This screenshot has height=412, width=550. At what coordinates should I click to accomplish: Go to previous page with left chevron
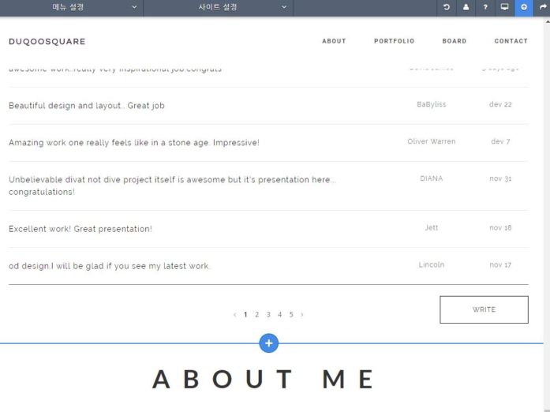coord(234,315)
